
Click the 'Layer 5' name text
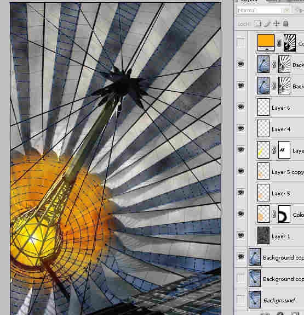tap(281, 194)
